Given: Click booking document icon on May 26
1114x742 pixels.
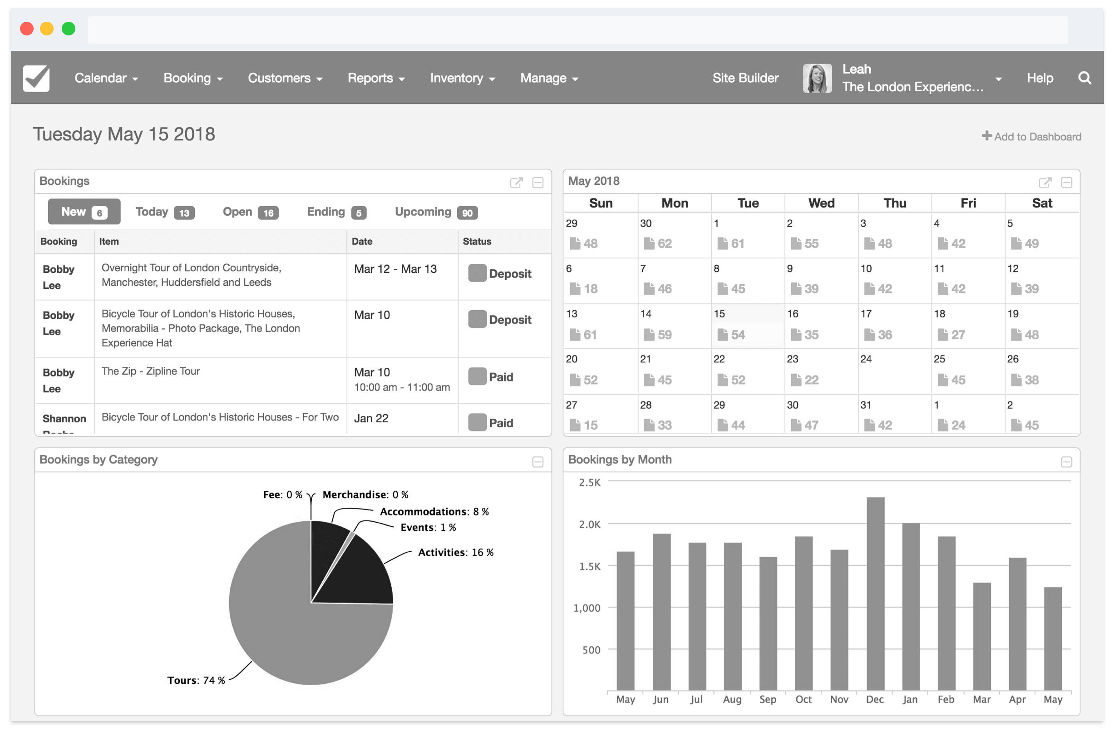Looking at the screenshot, I should coord(1015,380).
